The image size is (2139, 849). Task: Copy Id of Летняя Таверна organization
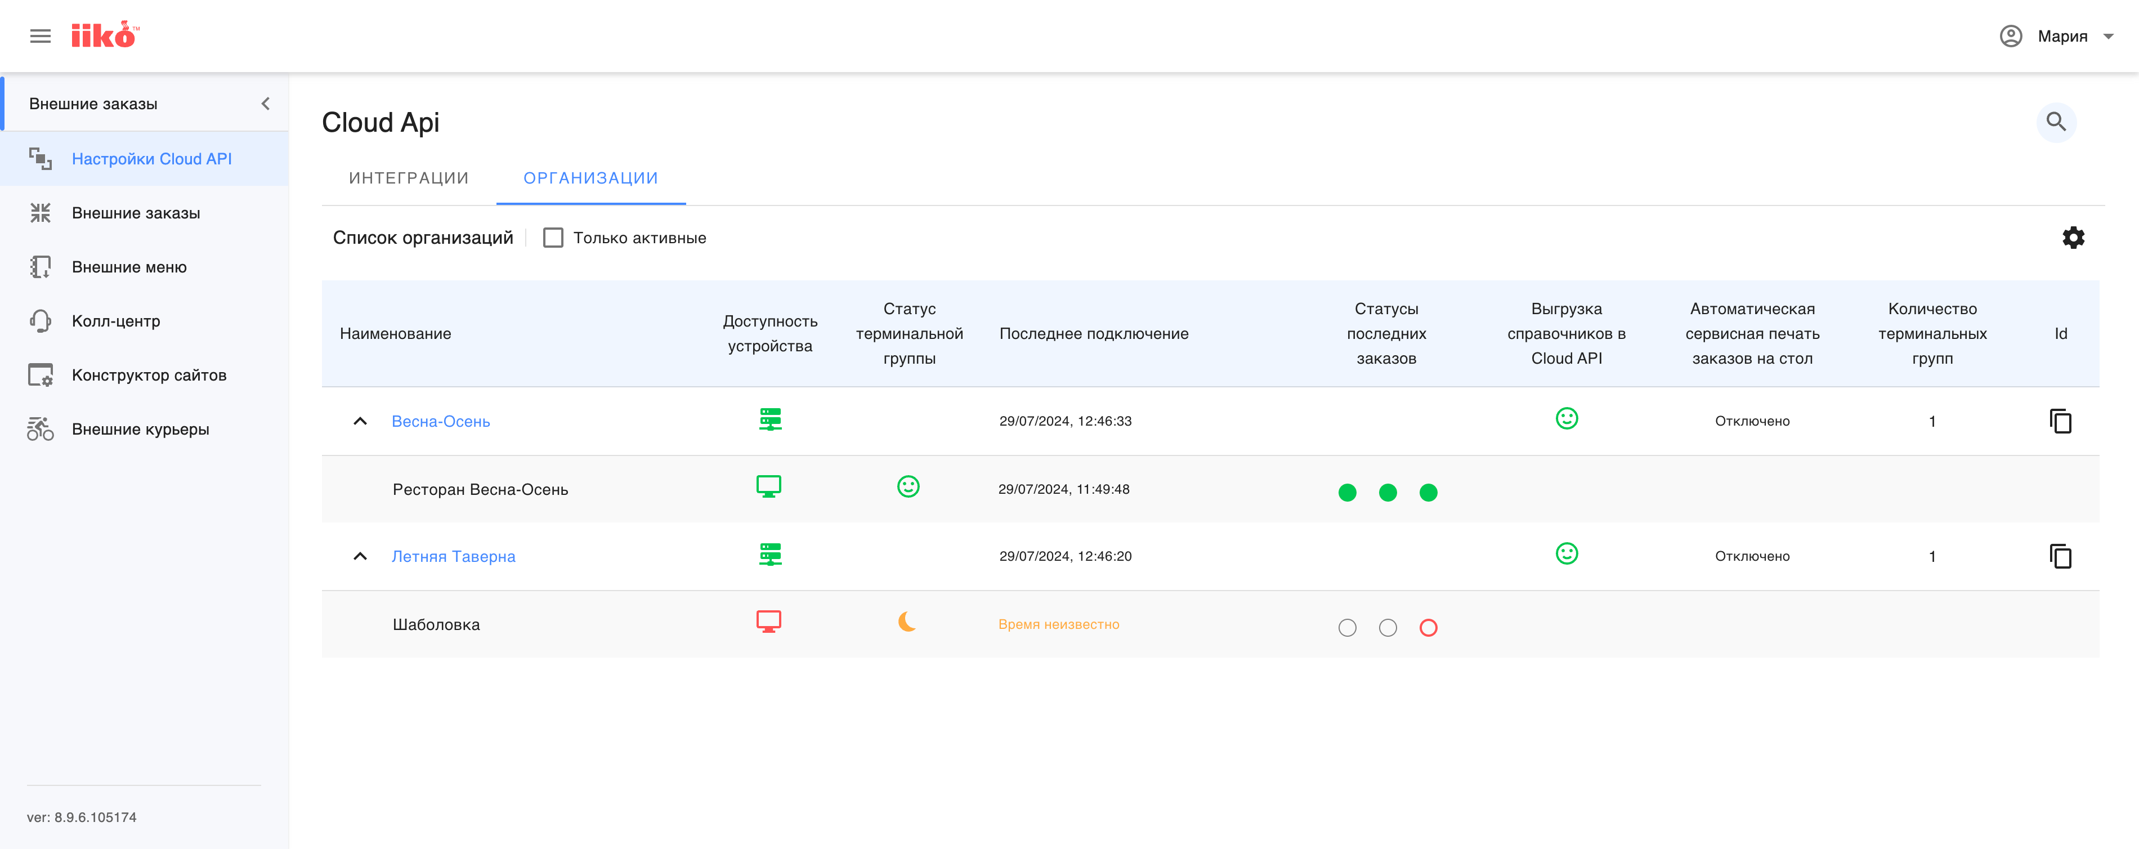coord(2060,556)
